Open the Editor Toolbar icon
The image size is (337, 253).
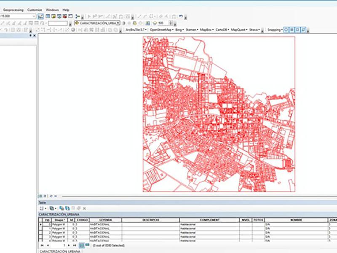coord(41,16)
